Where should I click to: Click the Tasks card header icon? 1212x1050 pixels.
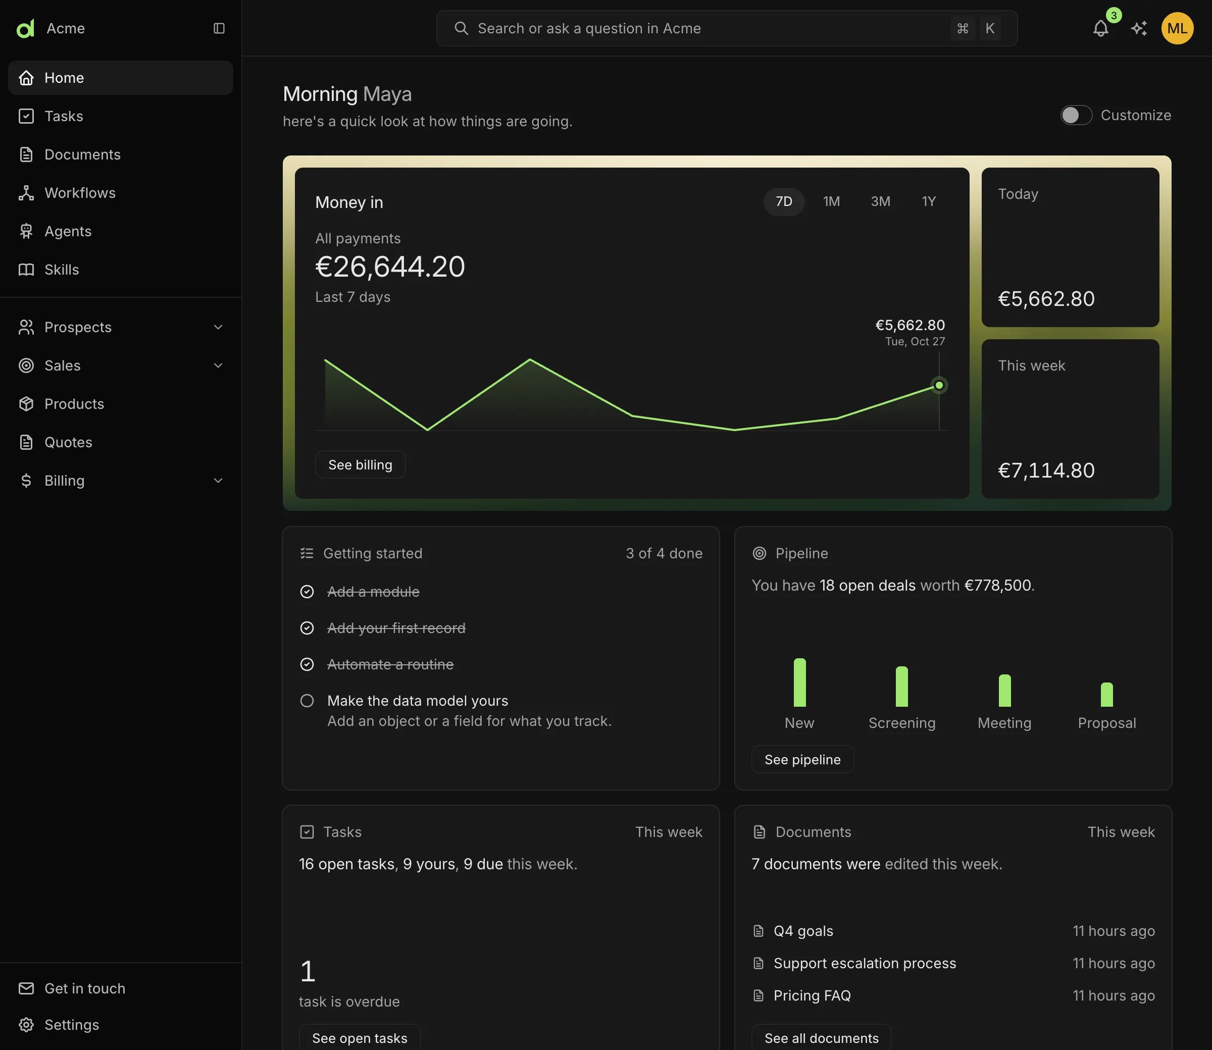(307, 832)
